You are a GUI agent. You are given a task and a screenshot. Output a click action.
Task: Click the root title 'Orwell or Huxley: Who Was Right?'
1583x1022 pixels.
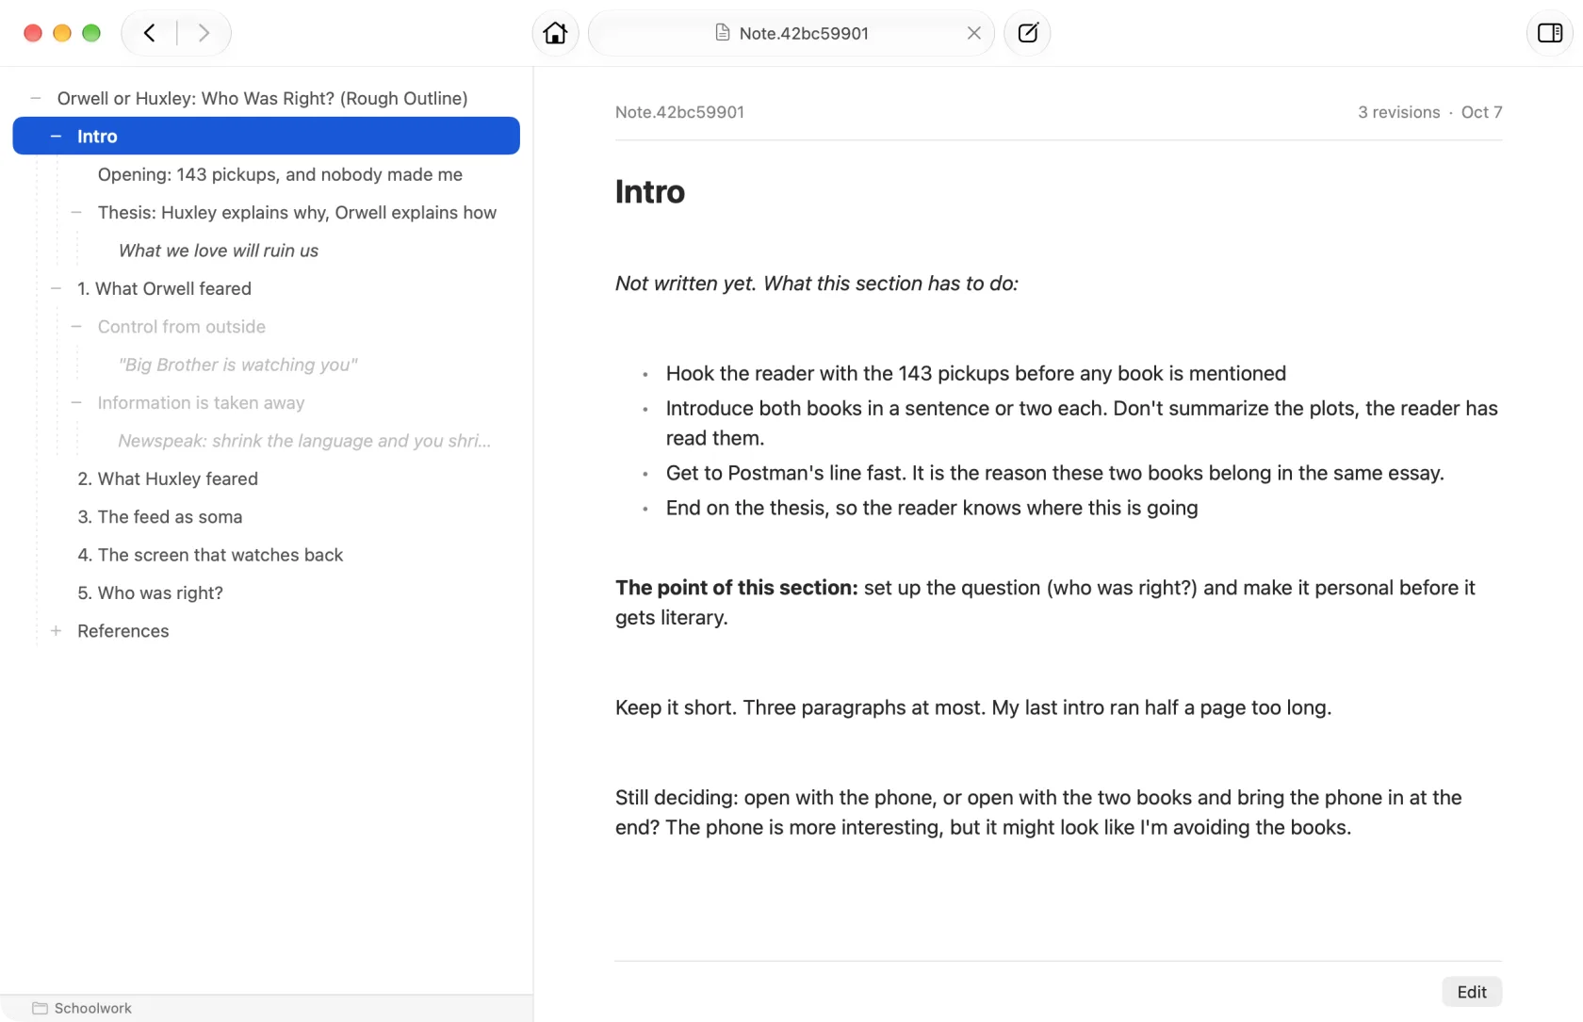coord(263,98)
